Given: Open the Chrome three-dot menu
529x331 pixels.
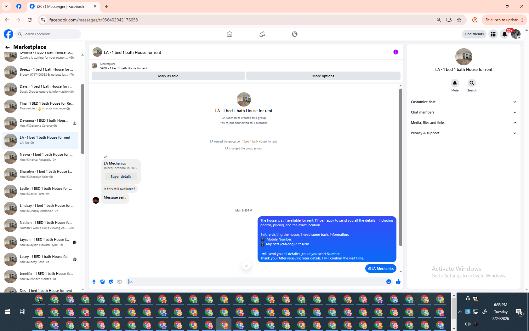Looking at the screenshot, I should point(522,20).
